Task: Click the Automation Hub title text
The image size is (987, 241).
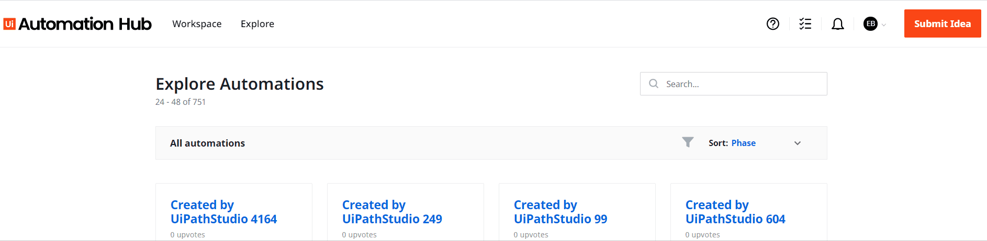Action: click(x=85, y=24)
